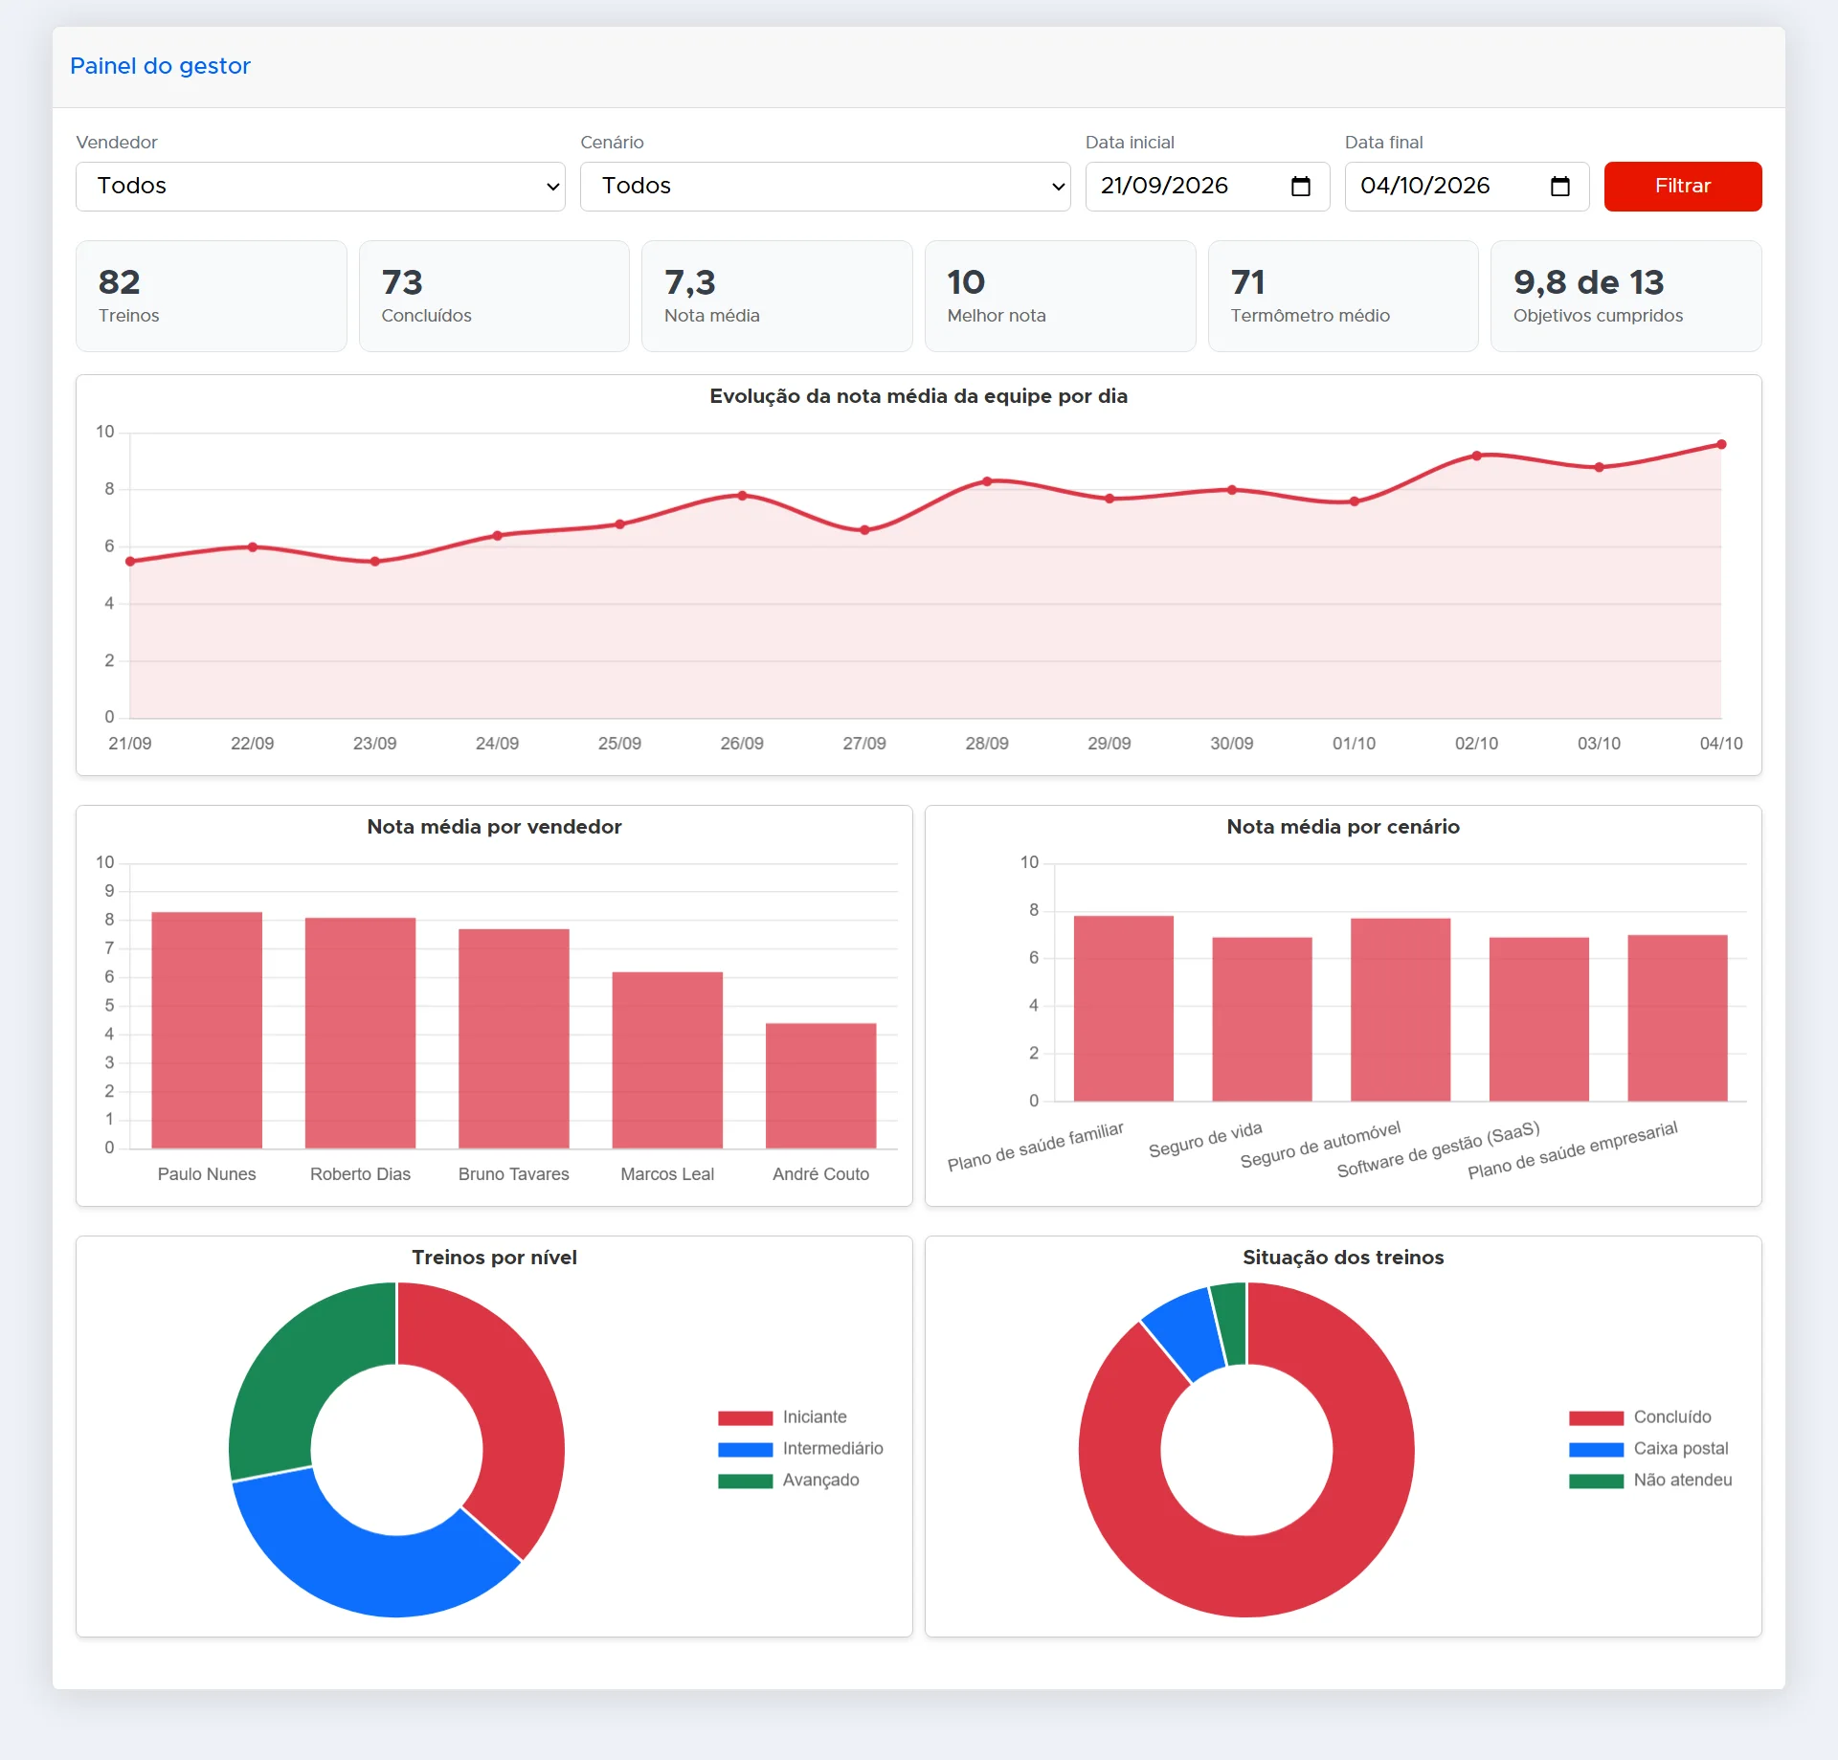
Task: Click the Data final date 04/10/2026
Action: coord(1424,186)
